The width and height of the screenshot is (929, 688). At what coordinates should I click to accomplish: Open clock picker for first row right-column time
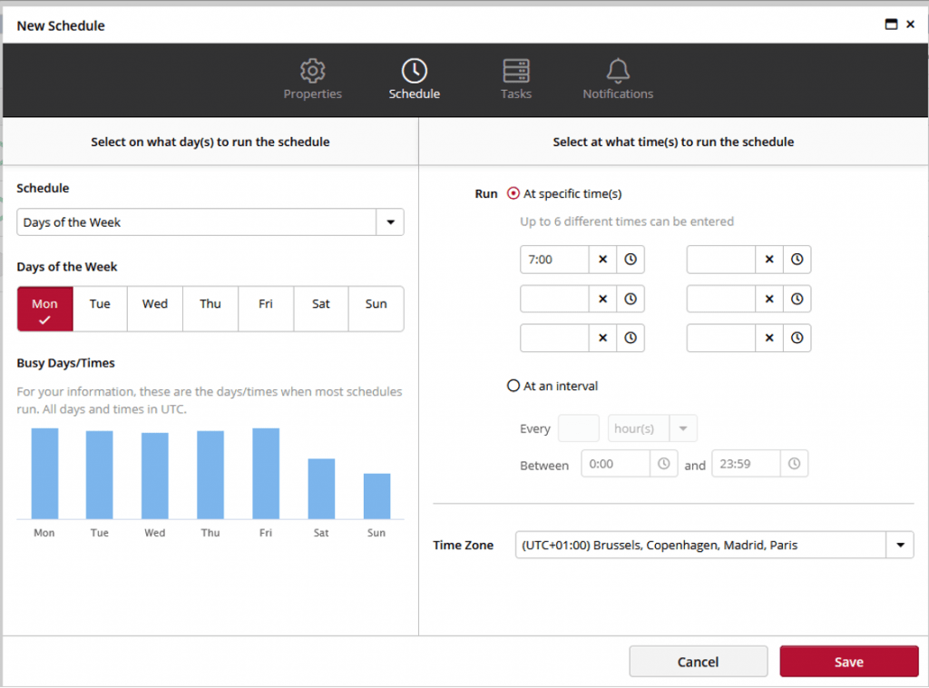797,260
